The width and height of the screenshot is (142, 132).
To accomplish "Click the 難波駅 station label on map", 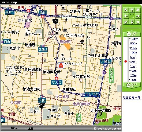I will (65, 42).
